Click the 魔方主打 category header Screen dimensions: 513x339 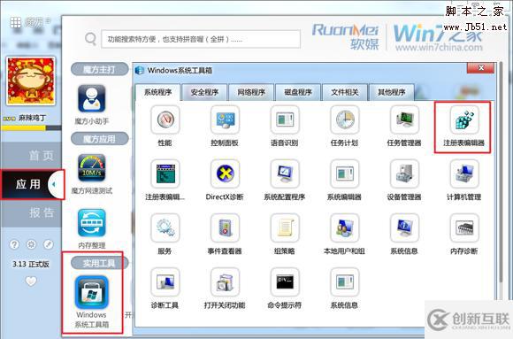[99, 69]
